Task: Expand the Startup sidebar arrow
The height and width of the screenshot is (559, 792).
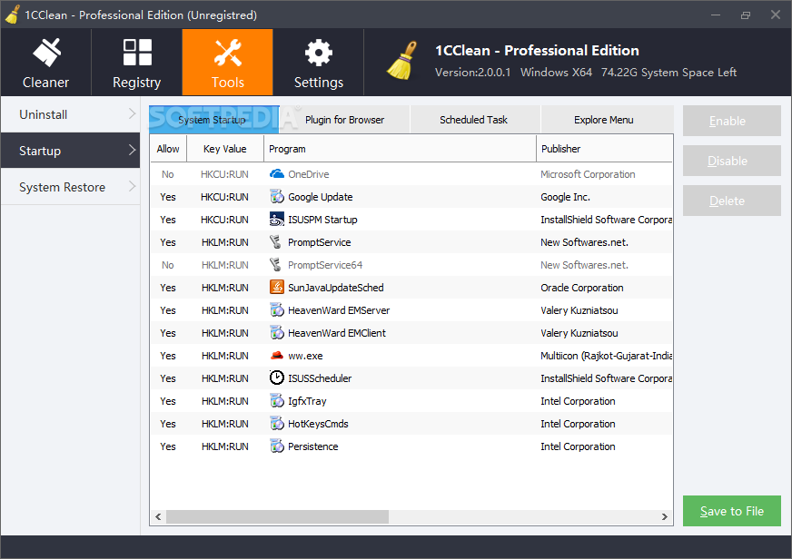Action: 133,150
